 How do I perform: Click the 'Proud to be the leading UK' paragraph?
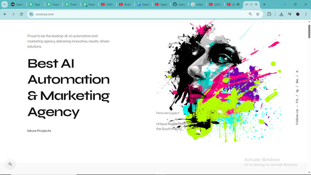pos(69,41)
